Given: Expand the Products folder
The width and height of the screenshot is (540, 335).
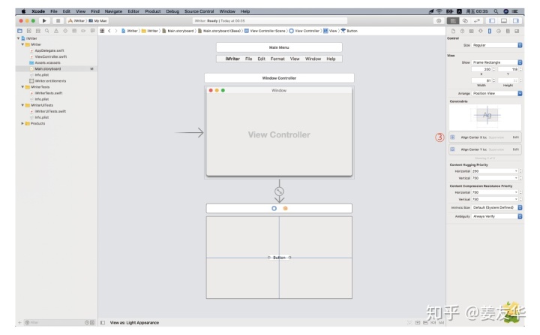Looking at the screenshot, I should (22, 123).
